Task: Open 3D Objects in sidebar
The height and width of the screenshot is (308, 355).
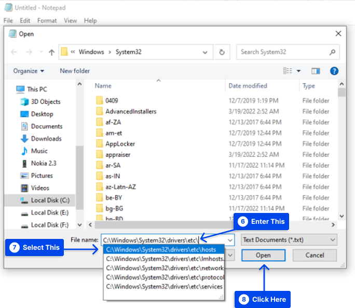Action: [x=40, y=101]
